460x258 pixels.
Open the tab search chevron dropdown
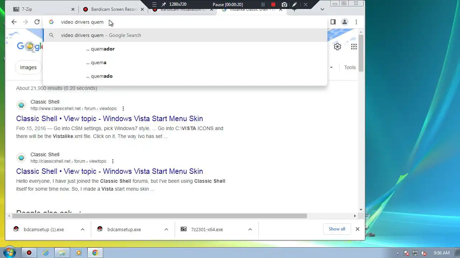point(322,9)
